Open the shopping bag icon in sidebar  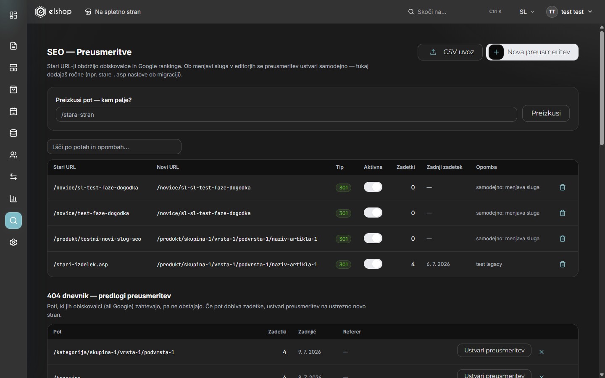tap(13, 89)
